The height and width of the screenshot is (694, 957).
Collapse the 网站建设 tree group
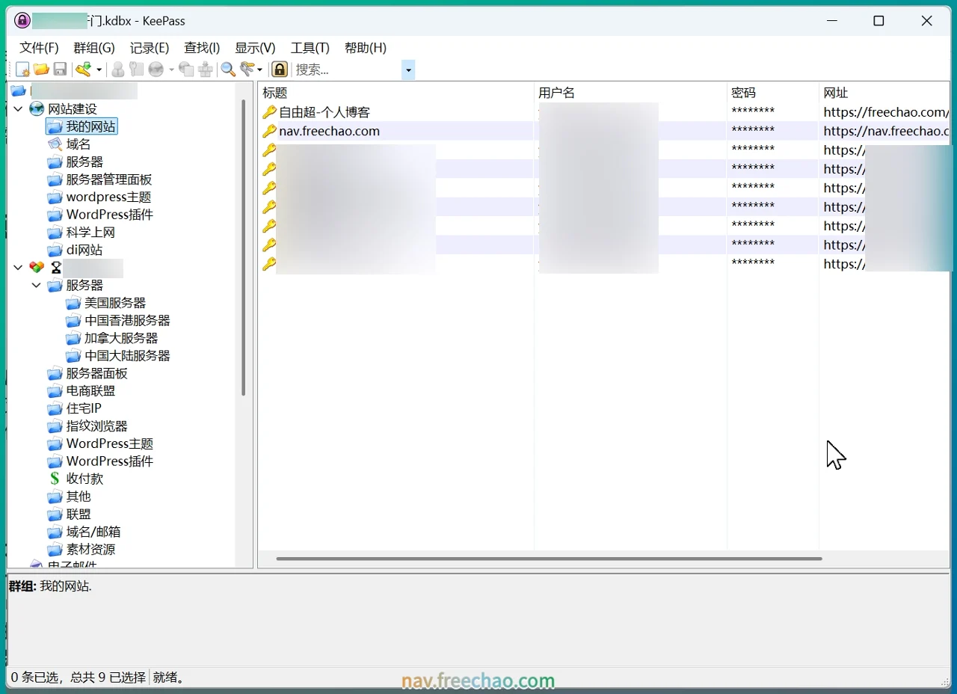tap(18, 109)
